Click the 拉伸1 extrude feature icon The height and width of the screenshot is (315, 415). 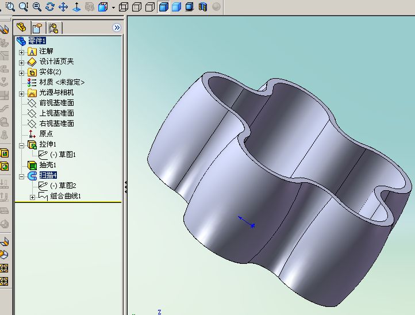click(x=32, y=144)
